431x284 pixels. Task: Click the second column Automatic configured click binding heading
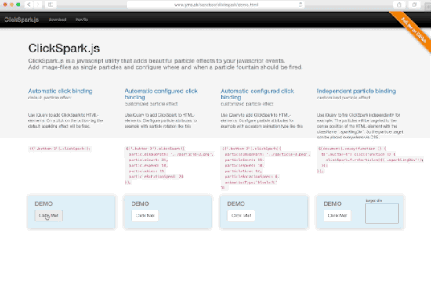coord(161,94)
